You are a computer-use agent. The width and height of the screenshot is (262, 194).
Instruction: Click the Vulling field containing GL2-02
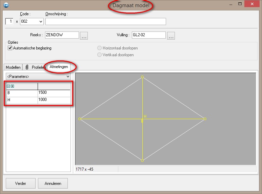click(149, 35)
